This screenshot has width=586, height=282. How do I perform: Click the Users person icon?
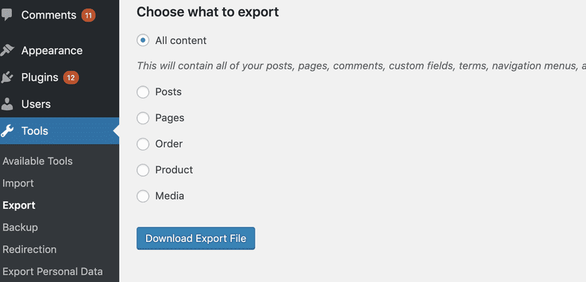[7, 104]
